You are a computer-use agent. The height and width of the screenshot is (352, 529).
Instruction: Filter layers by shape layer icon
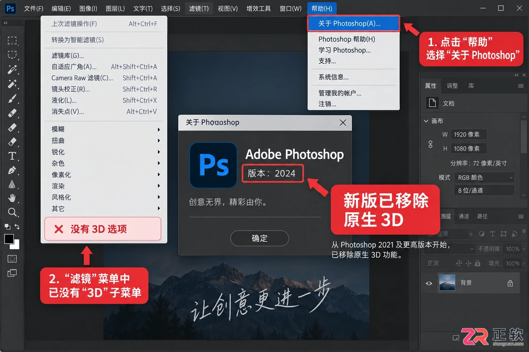pyautogui.click(x=504, y=234)
